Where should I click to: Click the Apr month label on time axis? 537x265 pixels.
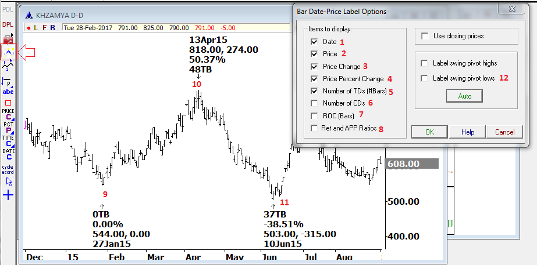(194, 257)
